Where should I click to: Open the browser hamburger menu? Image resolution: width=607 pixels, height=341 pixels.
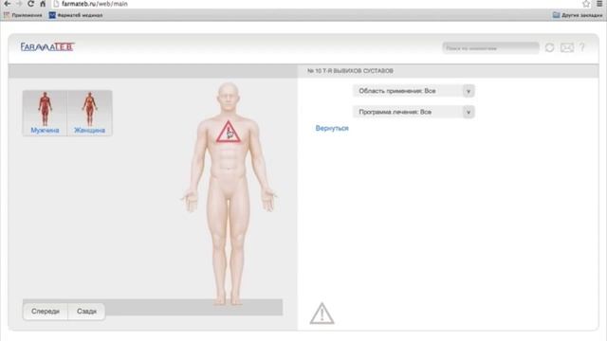(x=599, y=4)
